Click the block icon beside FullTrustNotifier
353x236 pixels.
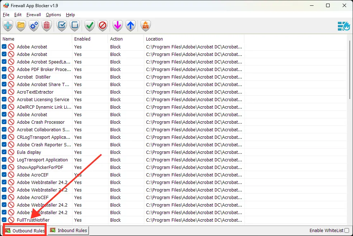point(11,220)
